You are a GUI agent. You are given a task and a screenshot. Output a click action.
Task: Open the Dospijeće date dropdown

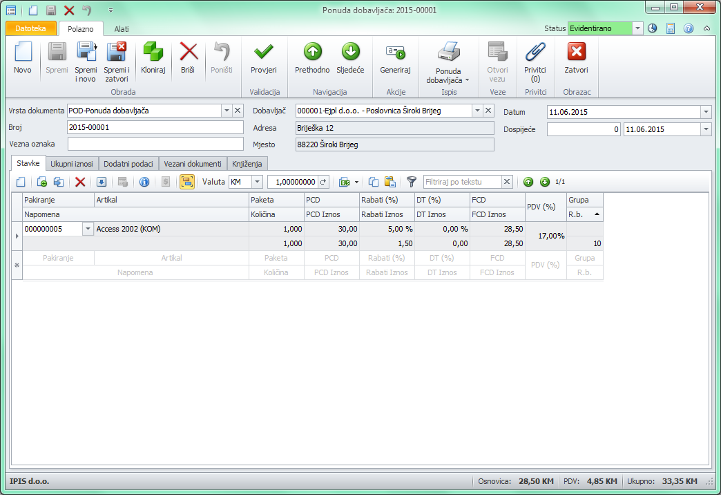(x=706, y=129)
